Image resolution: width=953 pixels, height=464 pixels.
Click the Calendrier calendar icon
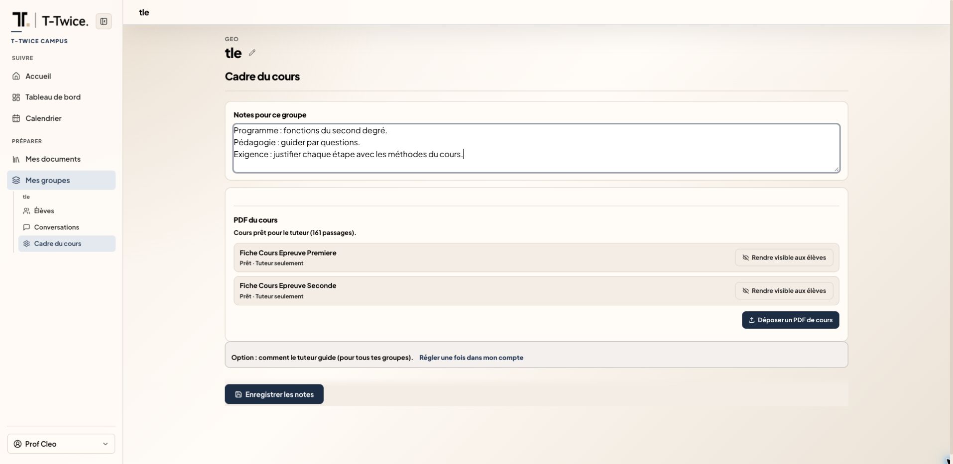16,118
